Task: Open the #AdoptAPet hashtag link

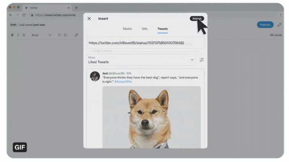Action: [x=123, y=82]
